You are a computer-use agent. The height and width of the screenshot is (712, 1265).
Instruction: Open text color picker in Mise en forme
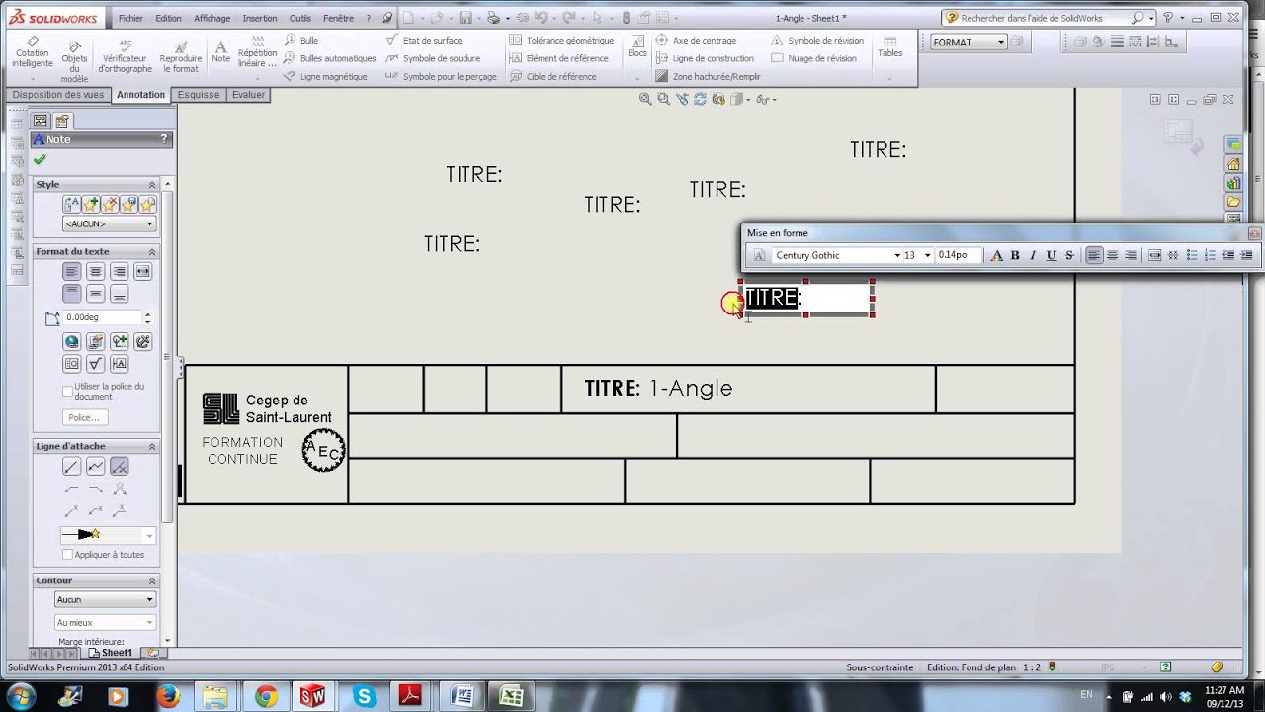point(997,255)
